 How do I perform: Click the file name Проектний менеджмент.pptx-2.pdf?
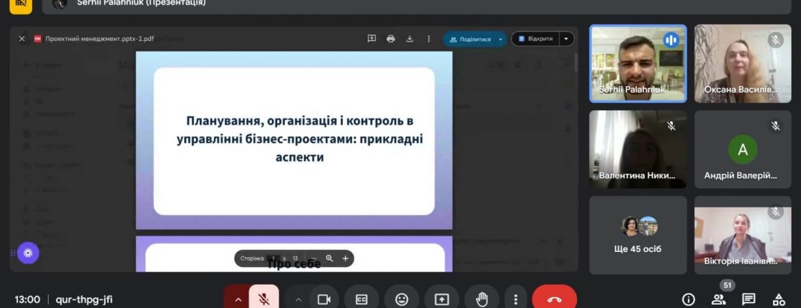(x=100, y=39)
